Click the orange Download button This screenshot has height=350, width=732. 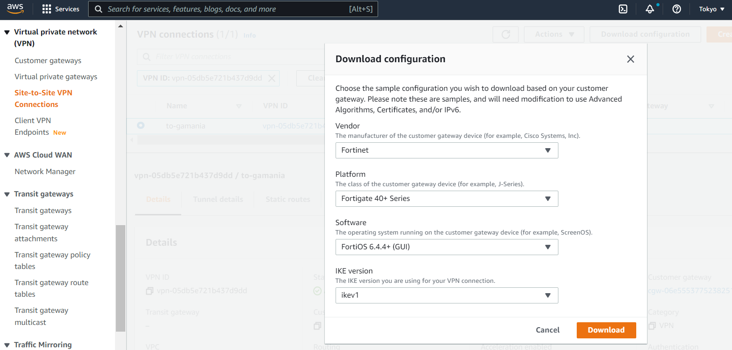click(606, 330)
